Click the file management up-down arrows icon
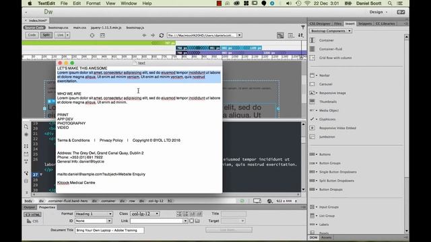This screenshot has width=431, height=242. [x=301, y=36]
